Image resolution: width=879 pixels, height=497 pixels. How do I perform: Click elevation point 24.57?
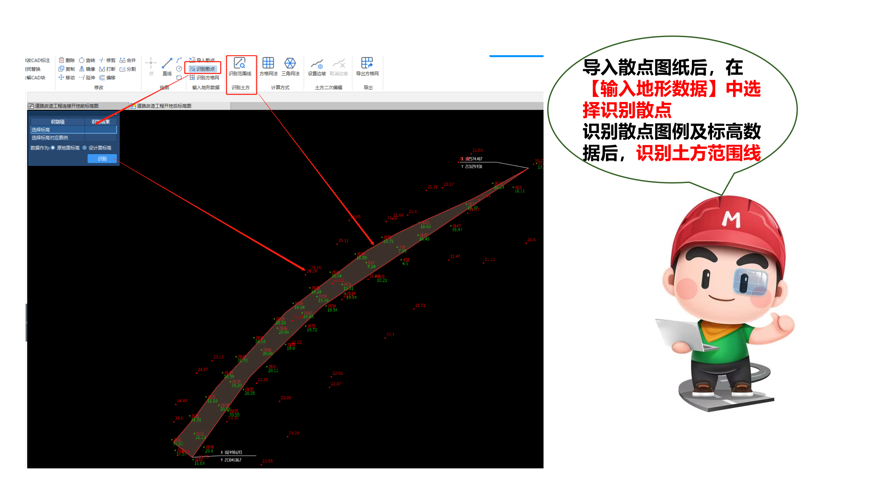[x=203, y=370]
